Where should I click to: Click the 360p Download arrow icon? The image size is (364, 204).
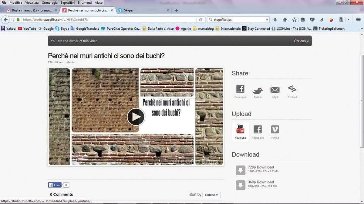241,185
